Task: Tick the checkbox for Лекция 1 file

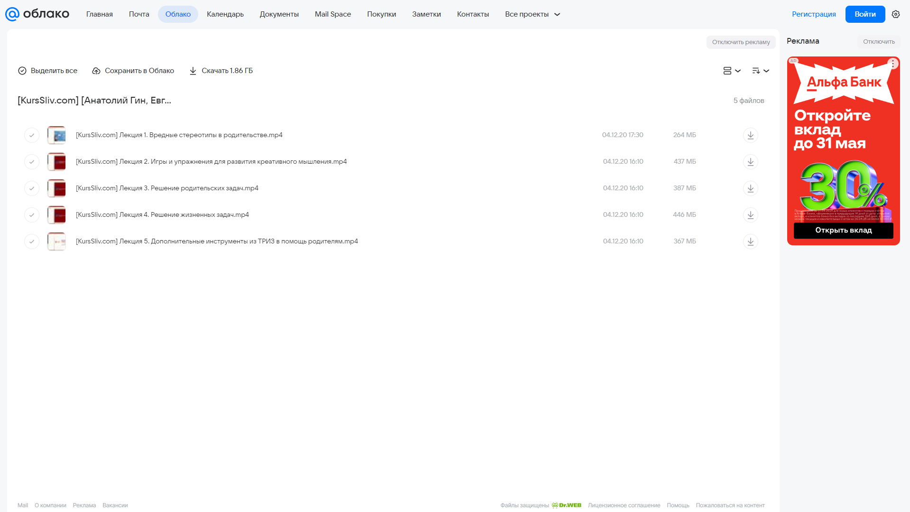Action: 32,135
